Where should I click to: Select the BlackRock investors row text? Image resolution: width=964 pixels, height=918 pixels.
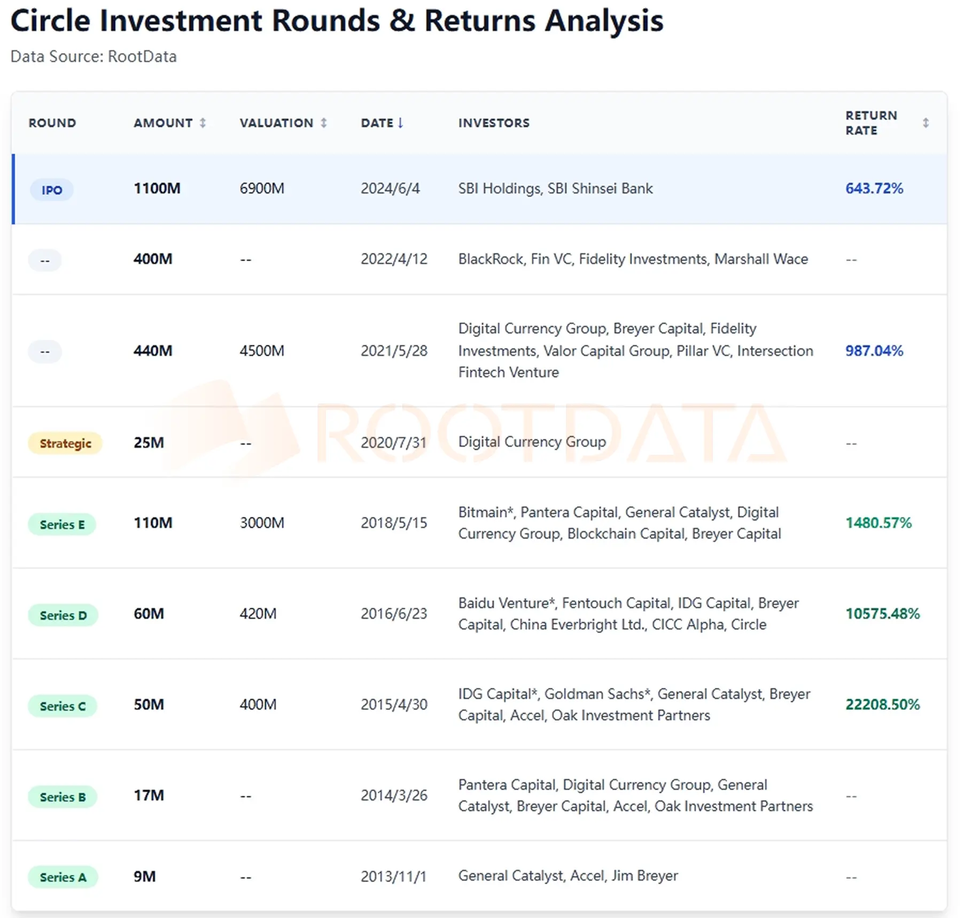point(633,259)
